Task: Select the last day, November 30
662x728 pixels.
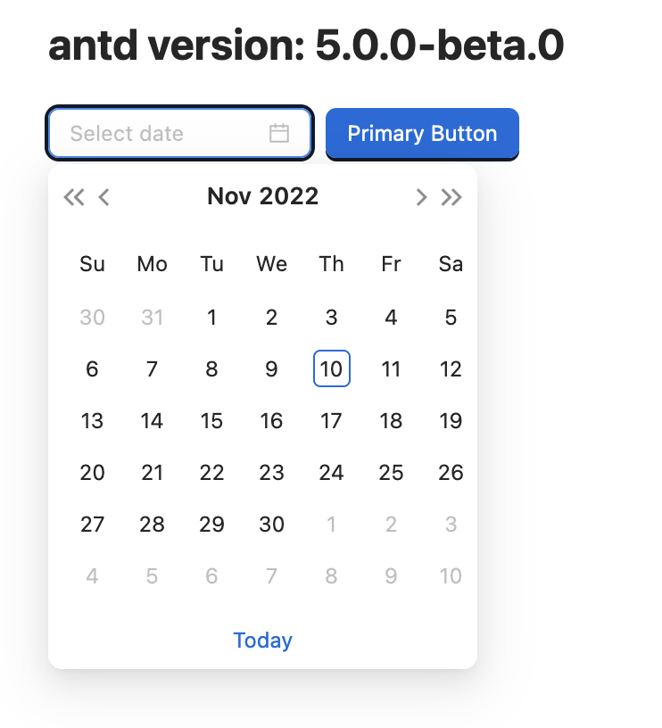Action: pos(271,524)
